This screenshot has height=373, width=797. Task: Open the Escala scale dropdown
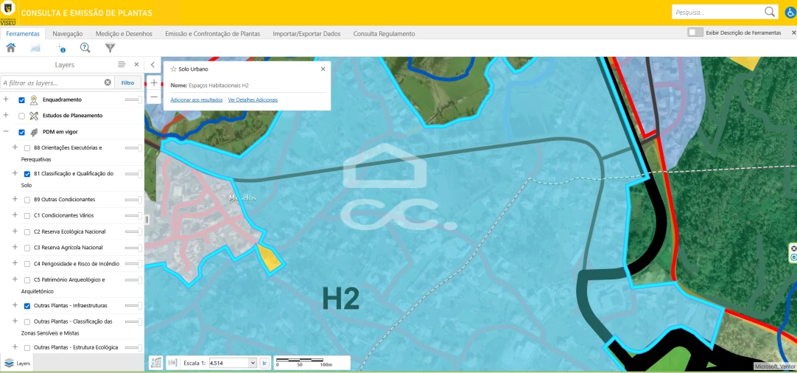coord(253,363)
